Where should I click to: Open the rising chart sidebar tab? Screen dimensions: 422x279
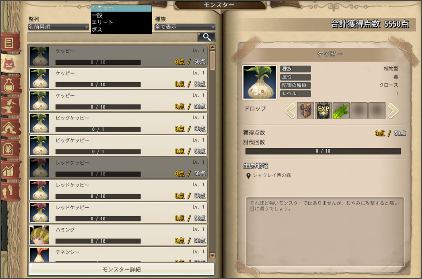tap(10, 170)
